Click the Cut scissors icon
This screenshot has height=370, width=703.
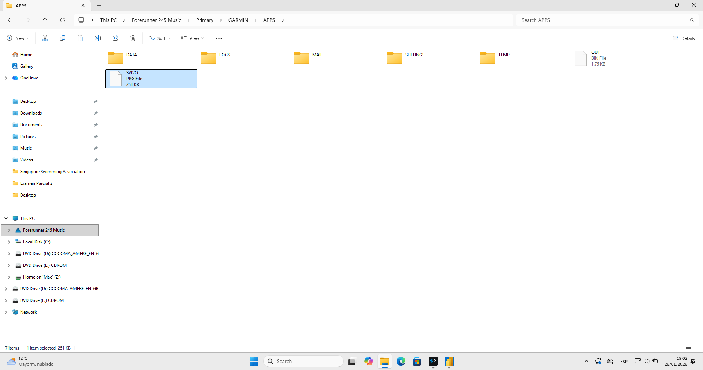click(45, 38)
